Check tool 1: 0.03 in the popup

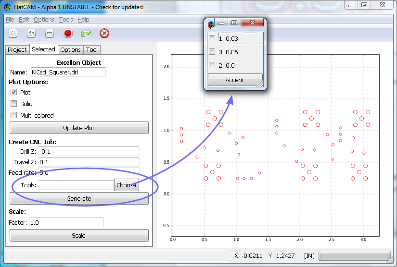212,38
